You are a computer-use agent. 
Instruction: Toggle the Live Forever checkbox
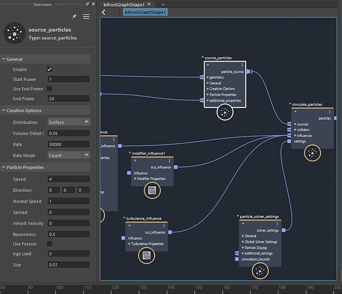pos(50,244)
